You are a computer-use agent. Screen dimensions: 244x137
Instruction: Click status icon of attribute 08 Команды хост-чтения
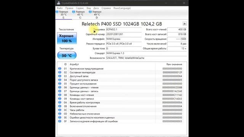coord(60,95)
